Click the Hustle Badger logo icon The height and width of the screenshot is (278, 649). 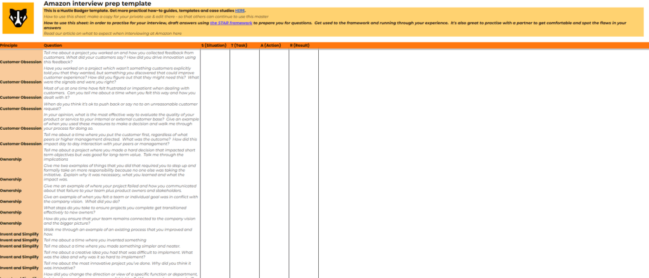point(20,20)
